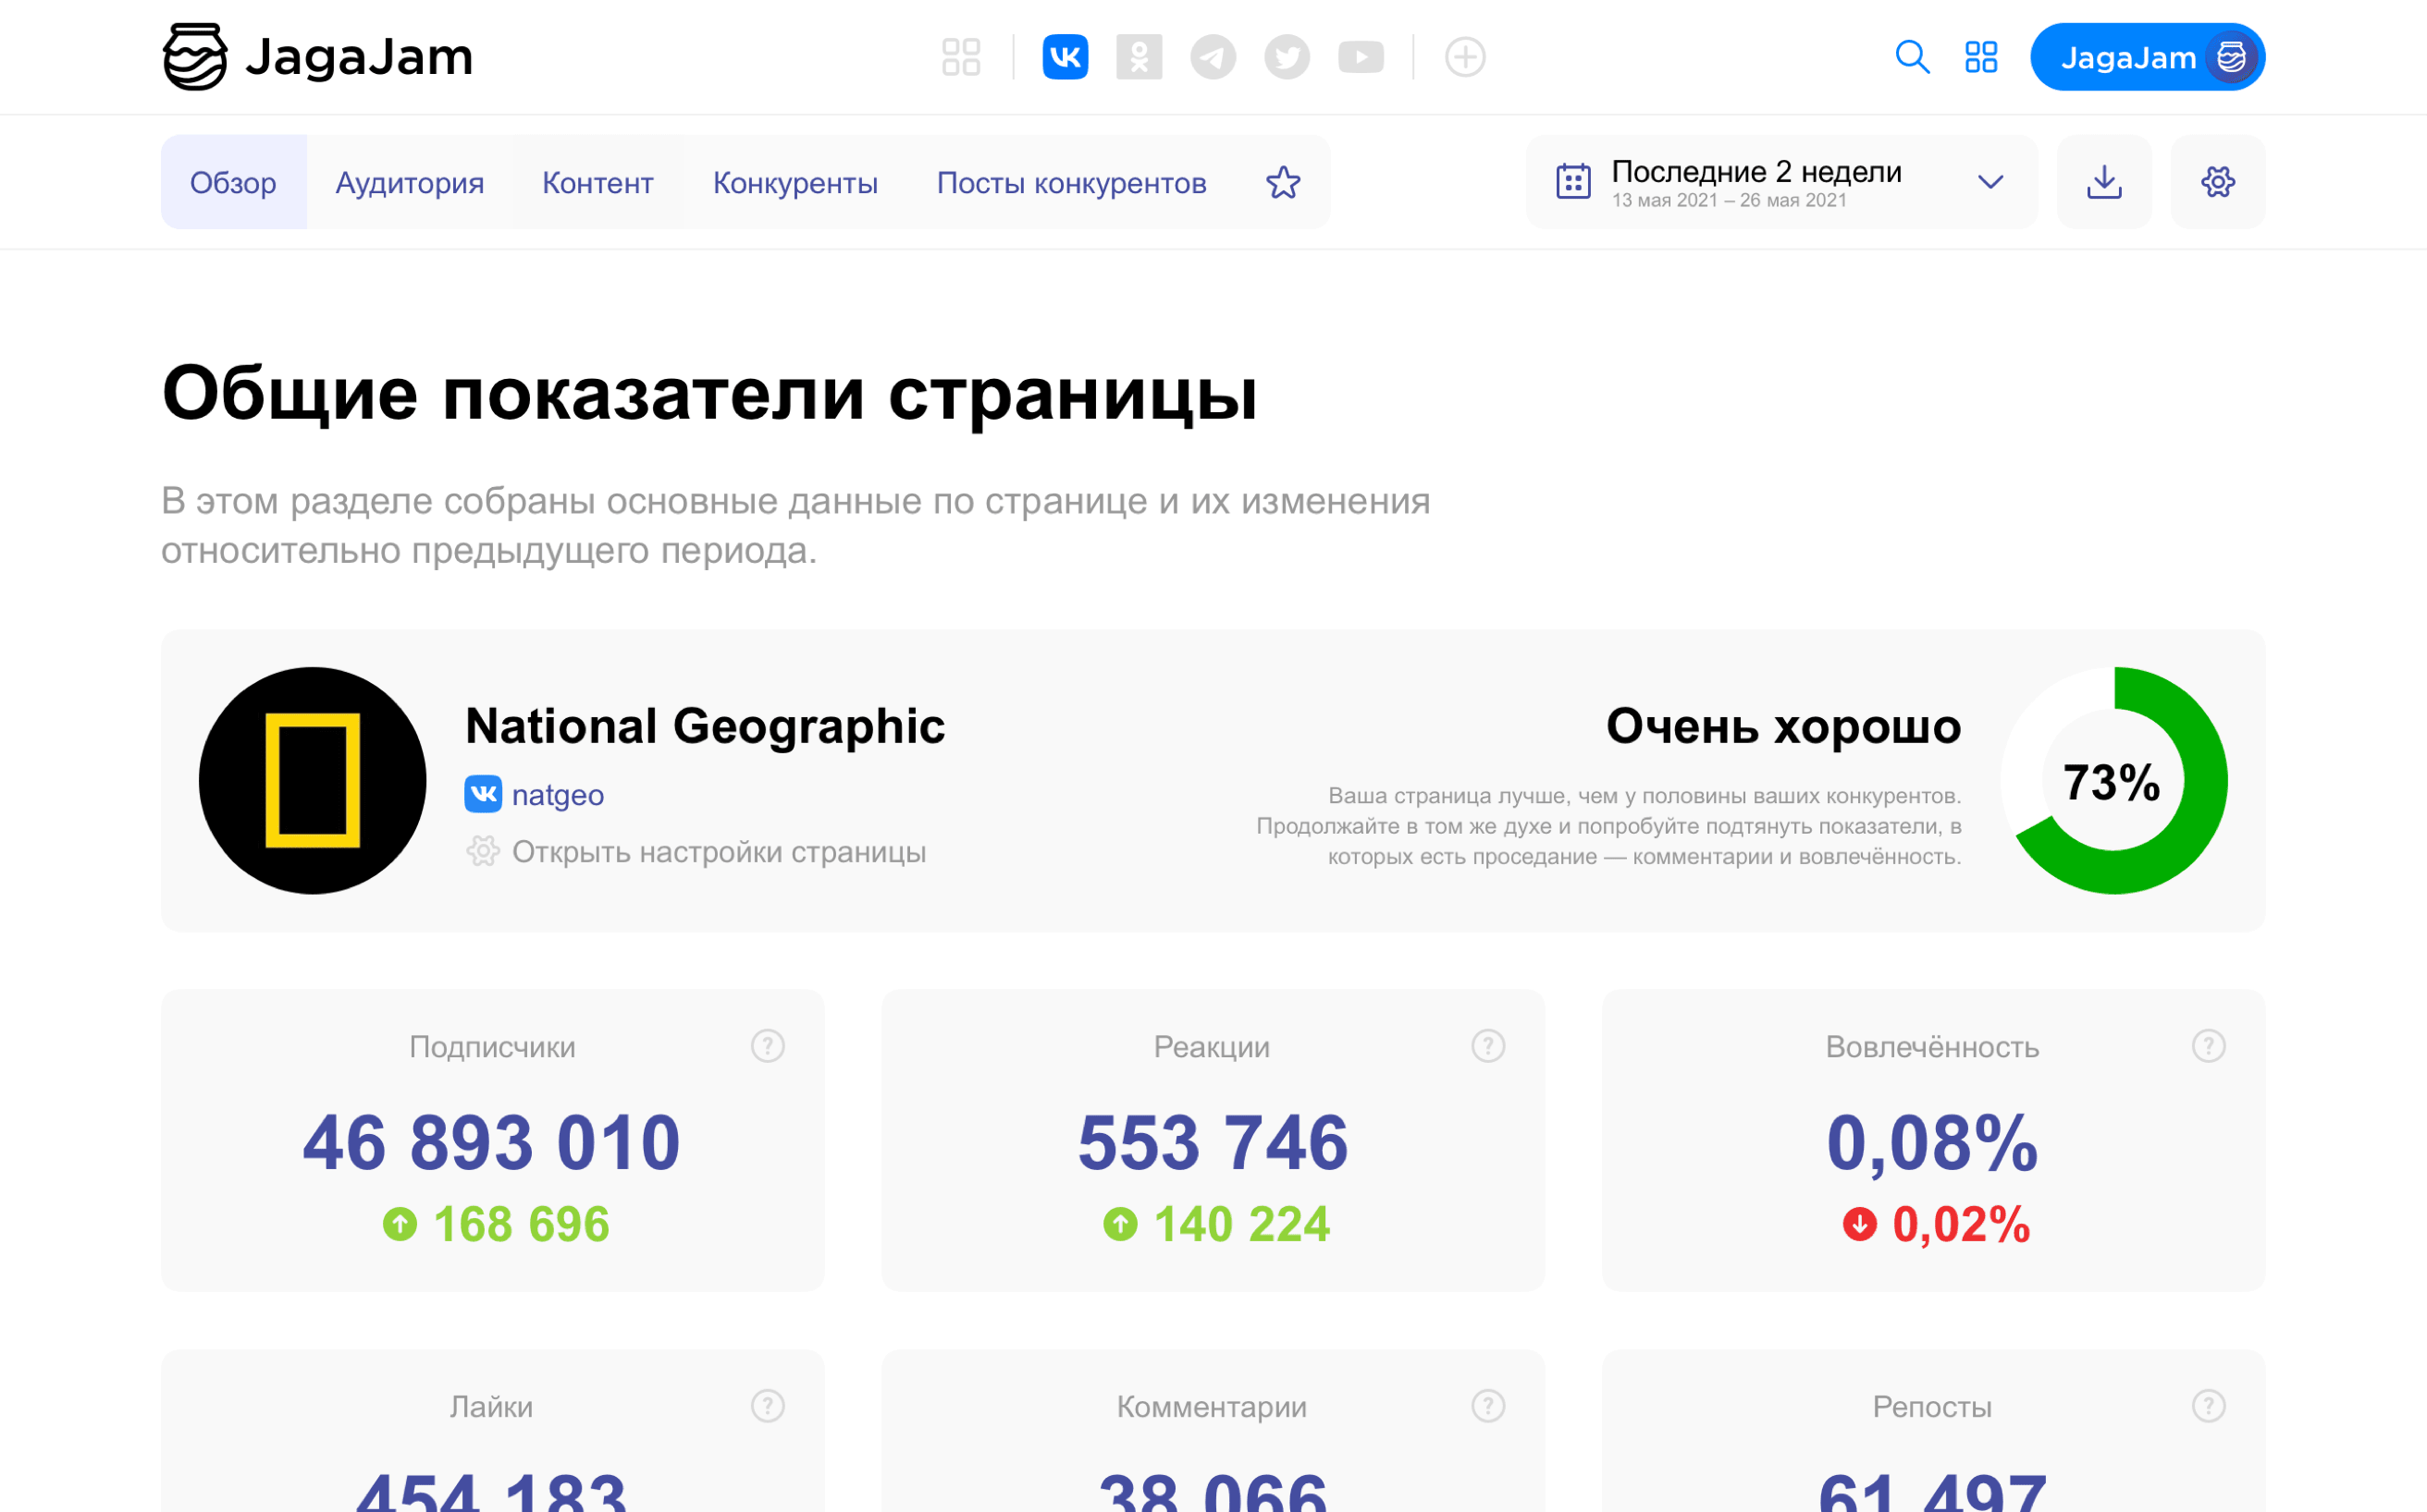Select the YouTube network icon
This screenshot has width=2427, height=1512.
tap(1361, 57)
